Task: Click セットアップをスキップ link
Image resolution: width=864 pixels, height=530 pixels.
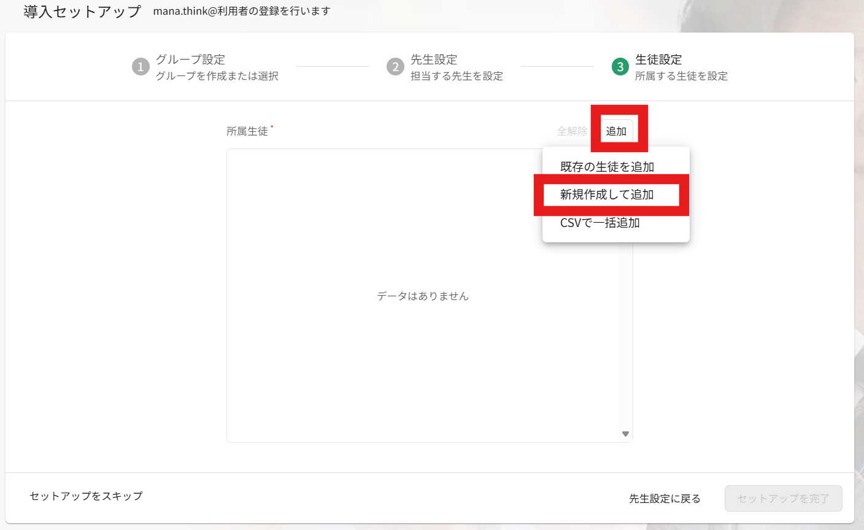Action: [x=86, y=496]
